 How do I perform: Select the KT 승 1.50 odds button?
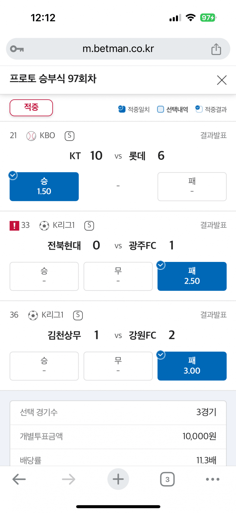(44, 186)
